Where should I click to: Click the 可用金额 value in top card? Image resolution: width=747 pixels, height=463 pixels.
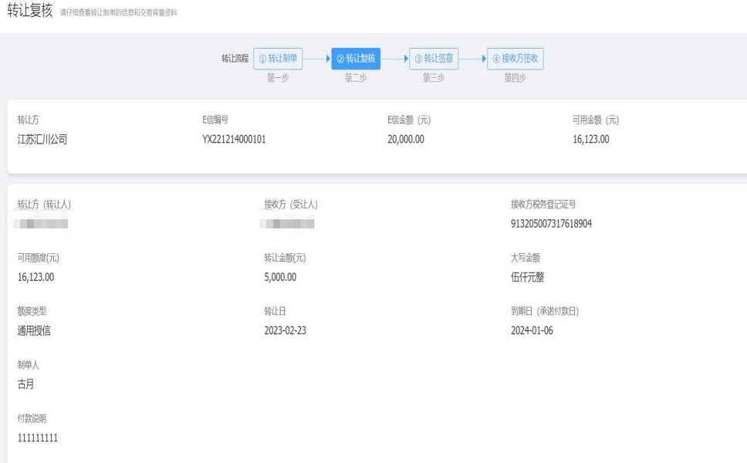(591, 140)
